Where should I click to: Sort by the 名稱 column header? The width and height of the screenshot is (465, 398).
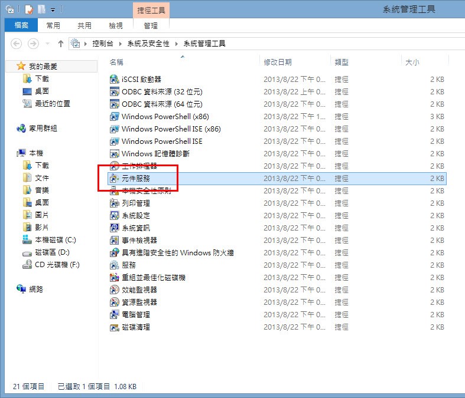[116, 62]
